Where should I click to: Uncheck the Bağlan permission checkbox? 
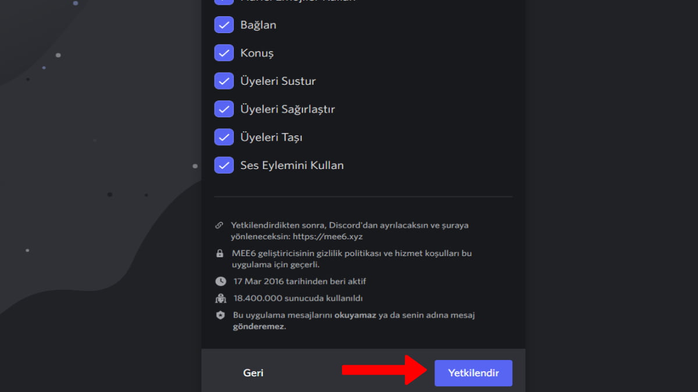pyautogui.click(x=224, y=25)
